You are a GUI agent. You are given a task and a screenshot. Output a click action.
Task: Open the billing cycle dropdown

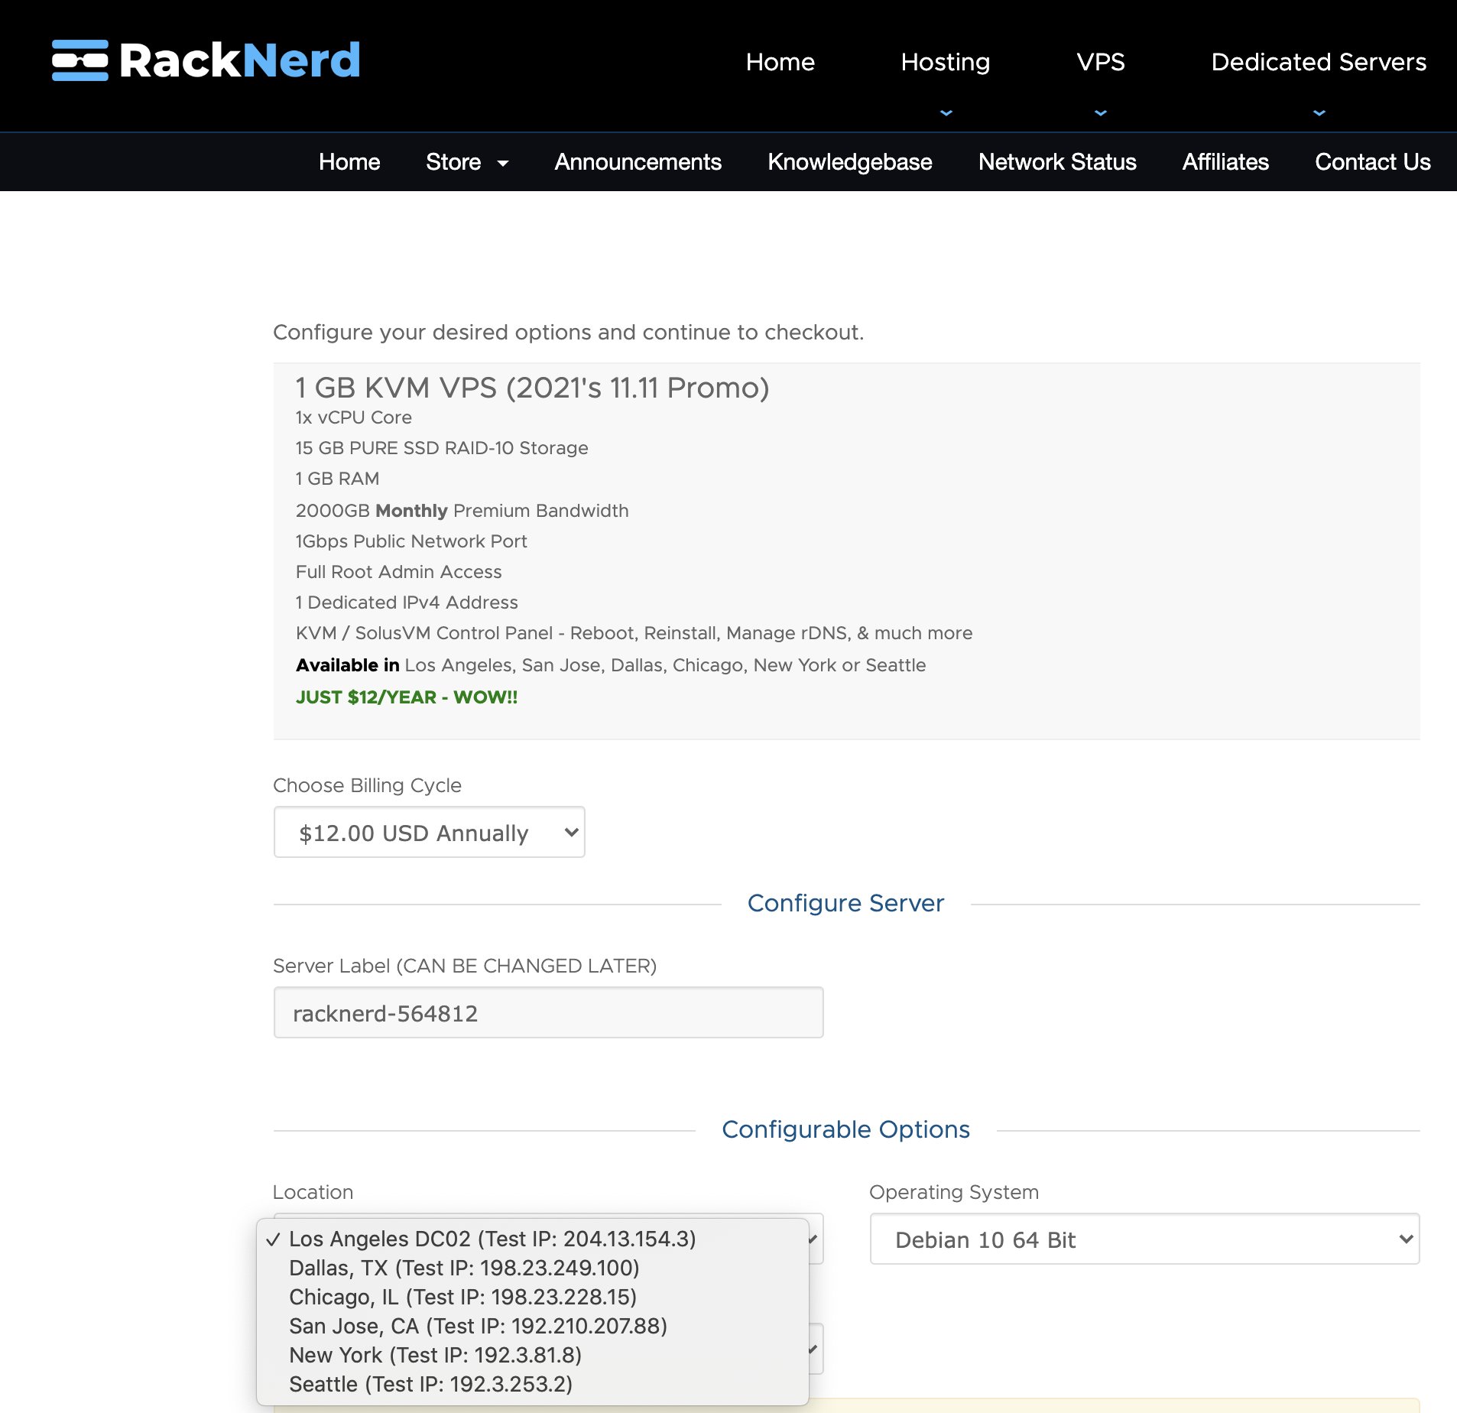(x=429, y=832)
